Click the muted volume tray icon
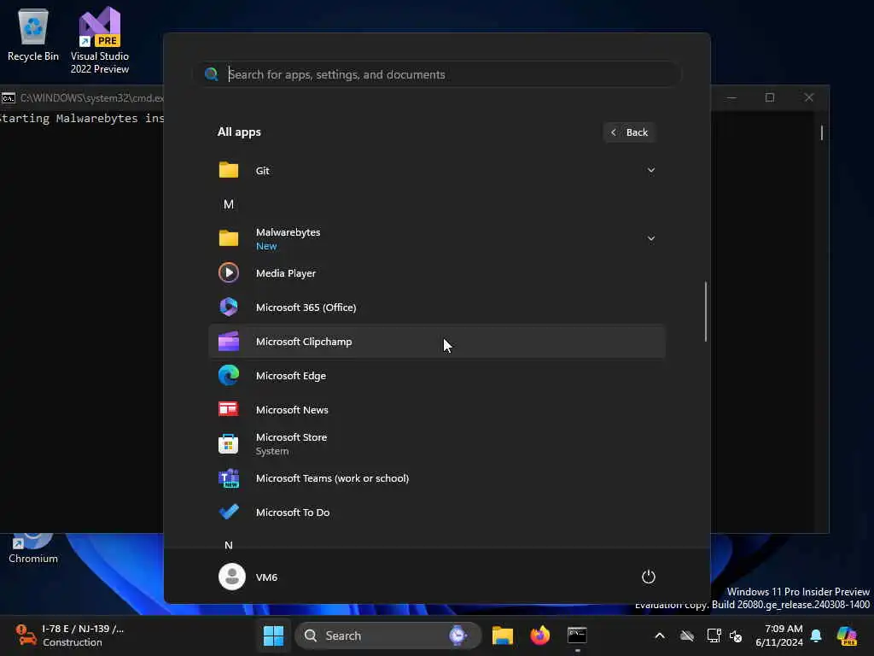Image resolution: width=874 pixels, height=656 pixels. (x=736, y=635)
